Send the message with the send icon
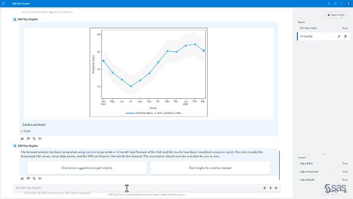Screen dimensions: 353x199 tap(276, 188)
